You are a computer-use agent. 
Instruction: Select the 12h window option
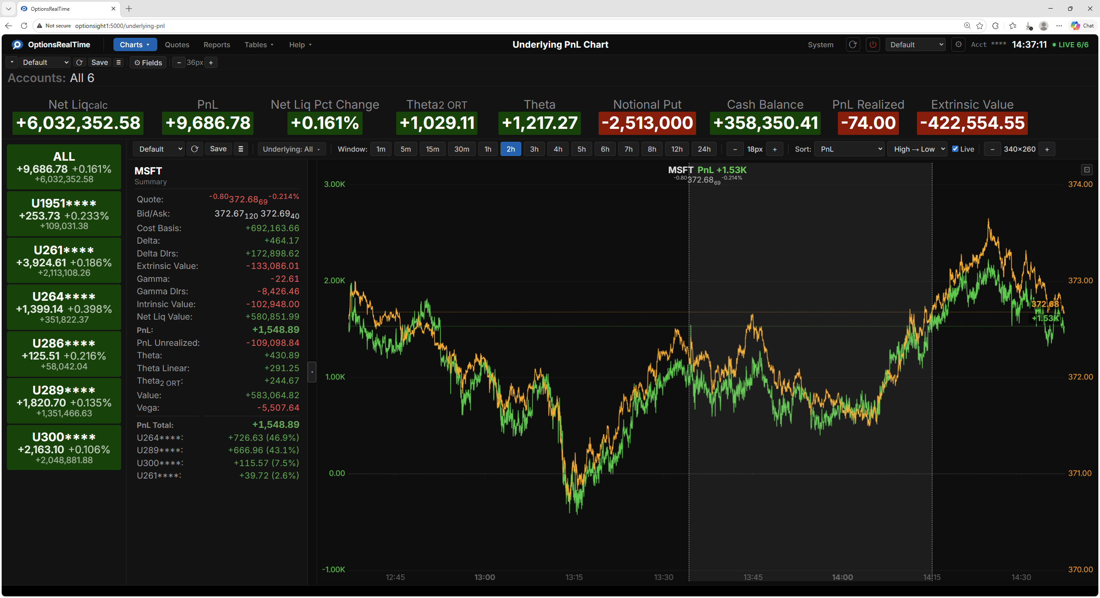click(x=677, y=149)
